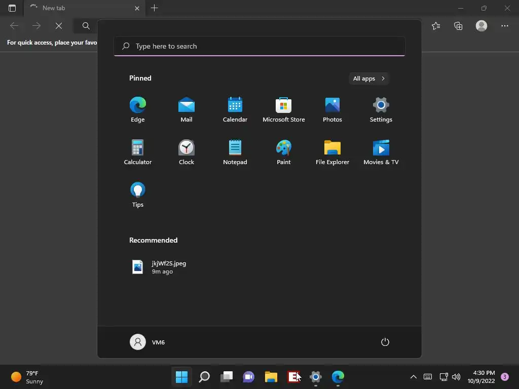Open Edge Settings and more menu
The height and width of the screenshot is (389, 519).
[504, 26]
